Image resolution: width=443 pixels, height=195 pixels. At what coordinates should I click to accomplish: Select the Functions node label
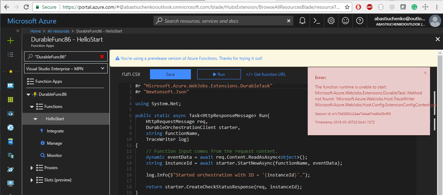point(53,107)
